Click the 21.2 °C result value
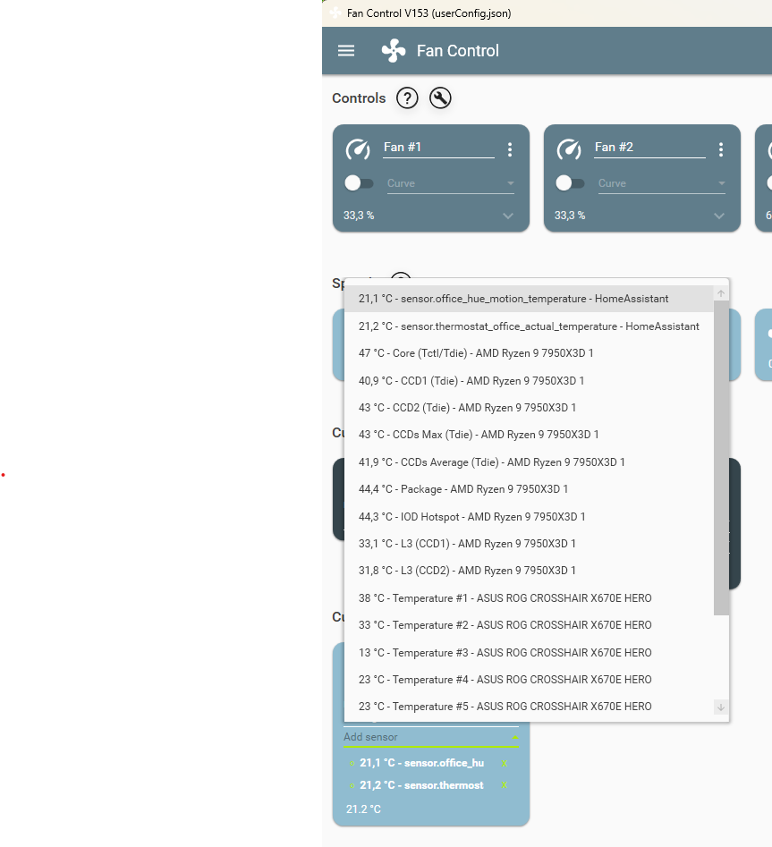This screenshot has width=772, height=847. tap(363, 809)
